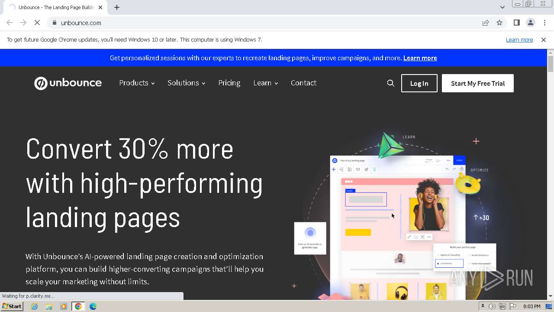Click Learn more in the Chrome update bar

tap(519, 39)
